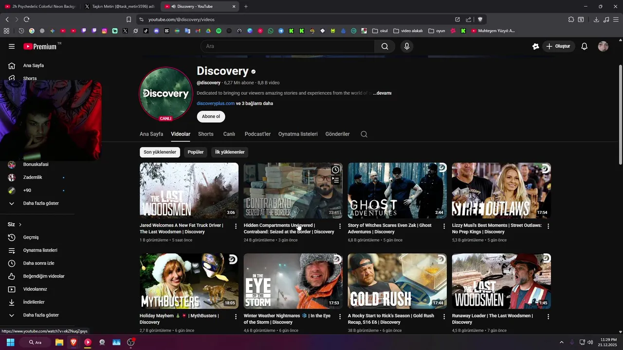
Task: Switch to the Shorts channel tab
Action: pos(206,134)
